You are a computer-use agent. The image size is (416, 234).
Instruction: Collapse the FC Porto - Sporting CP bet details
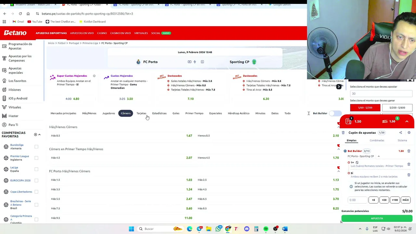tap(379, 156)
